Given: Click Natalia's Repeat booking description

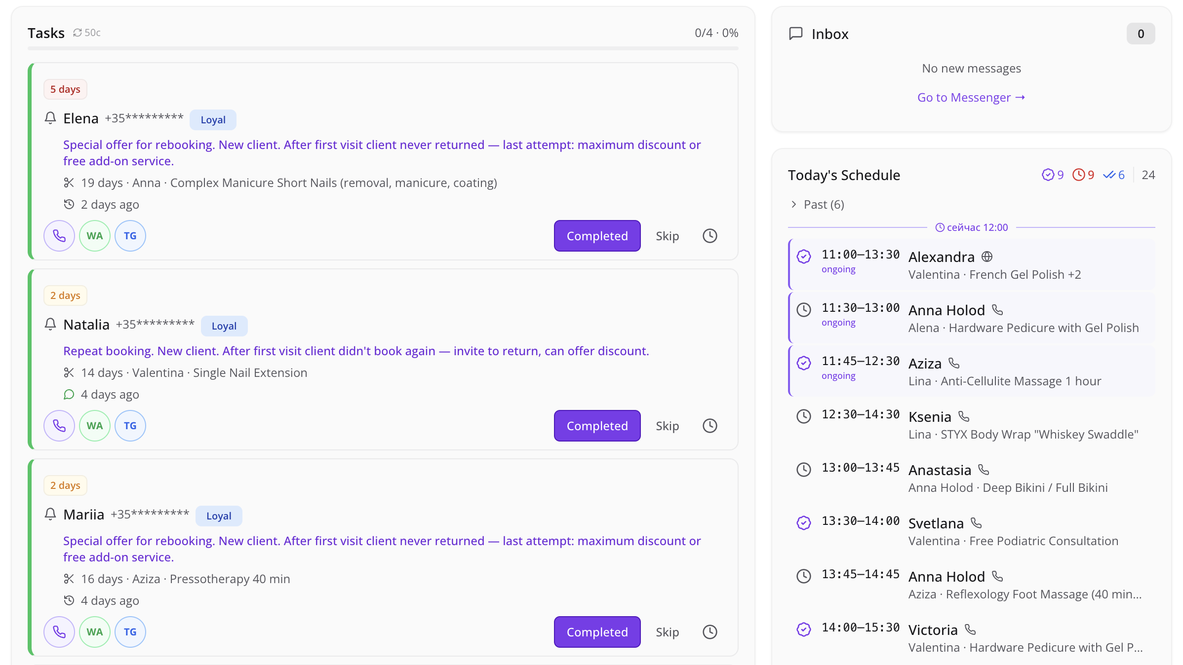Looking at the screenshot, I should (x=356, y=351).
